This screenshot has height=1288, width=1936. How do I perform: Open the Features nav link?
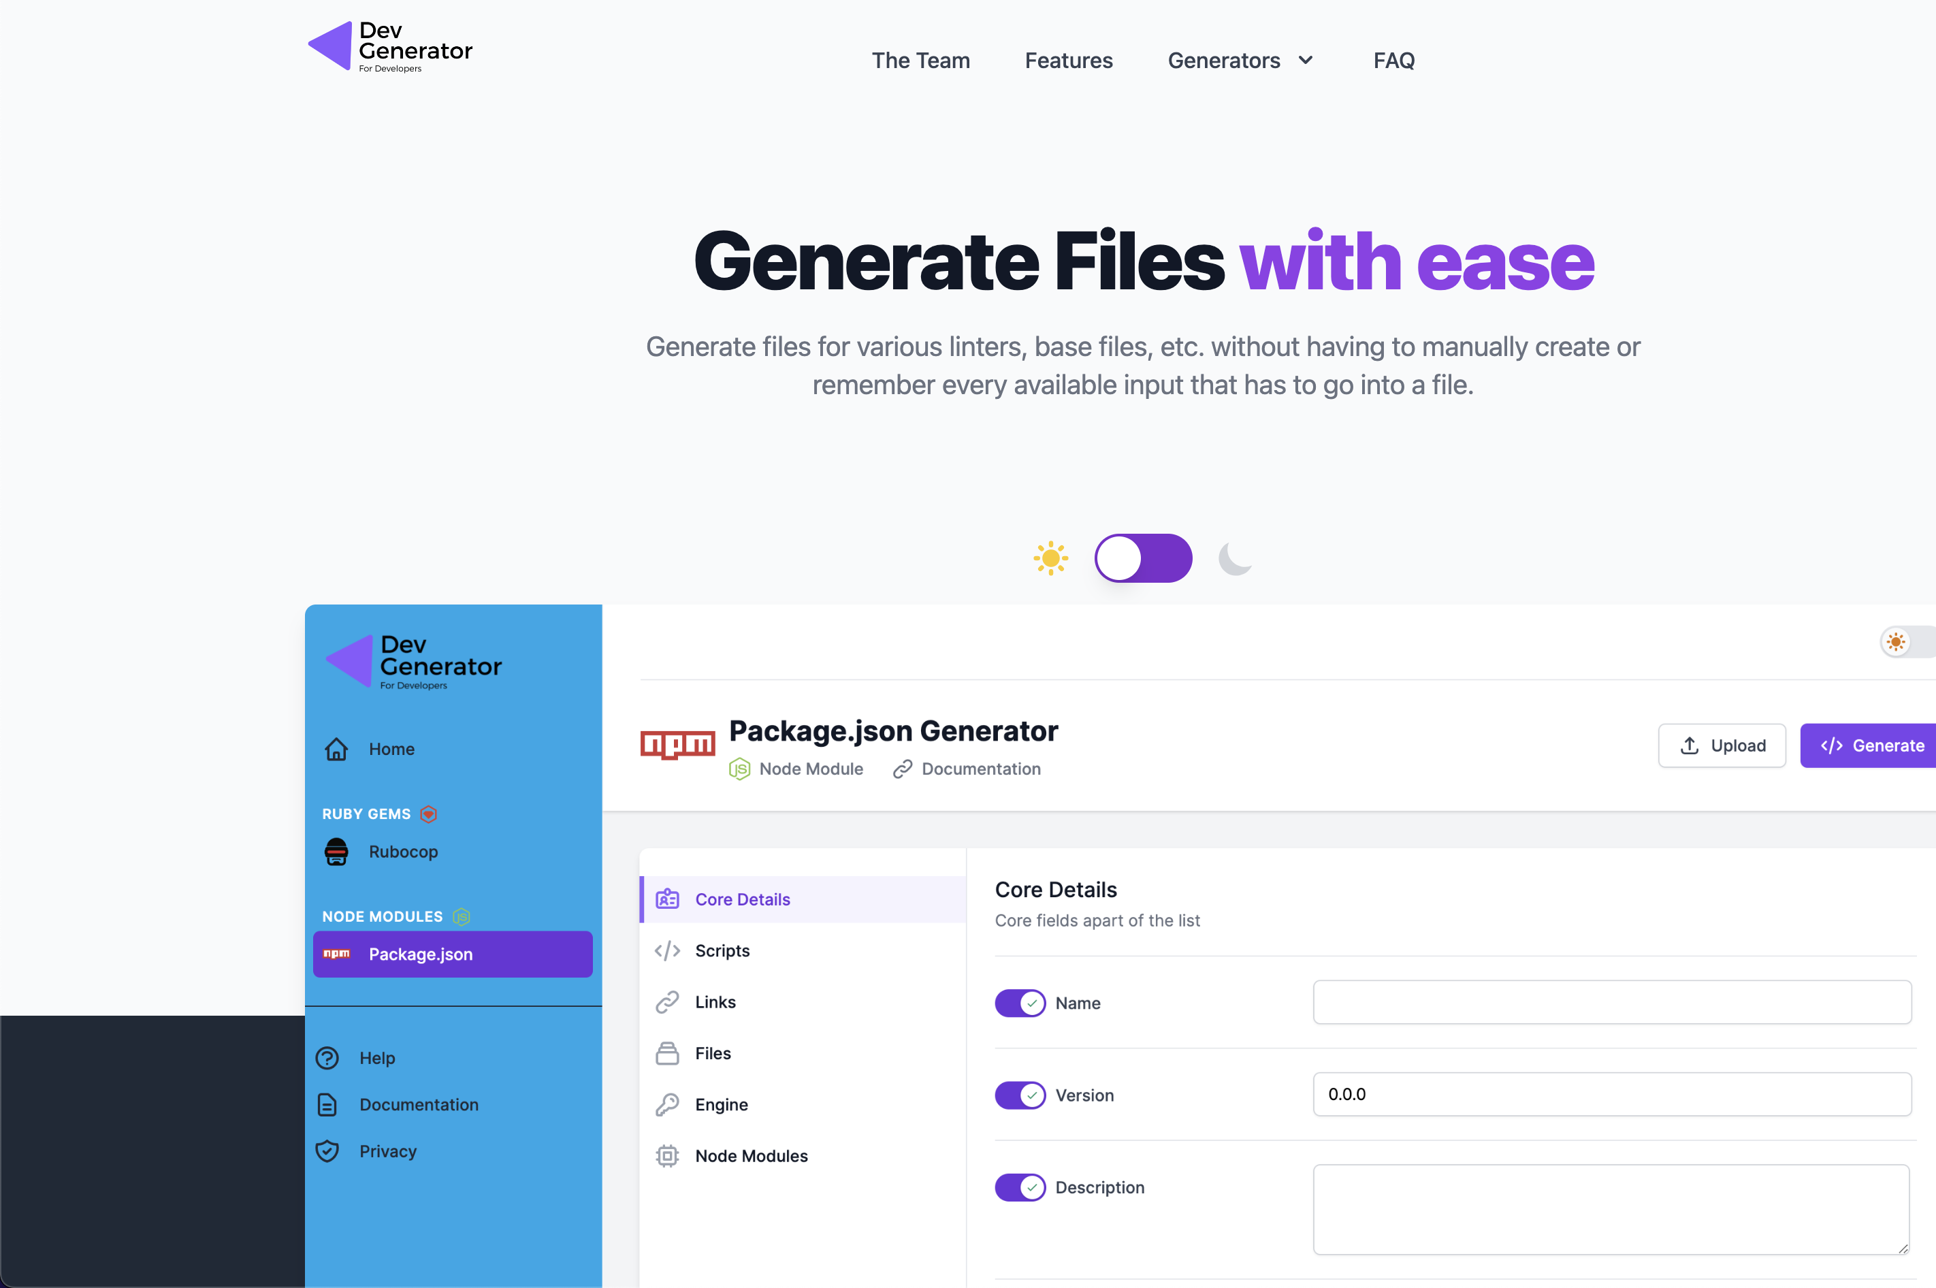(1069, 61)
